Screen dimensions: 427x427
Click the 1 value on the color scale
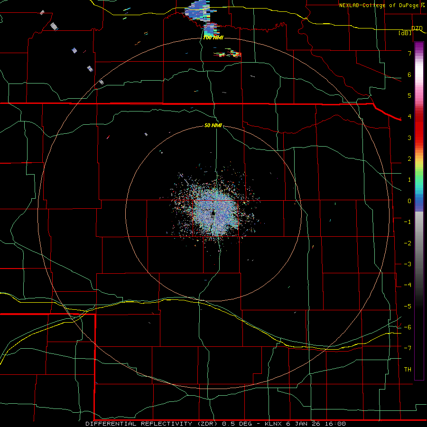409,180
